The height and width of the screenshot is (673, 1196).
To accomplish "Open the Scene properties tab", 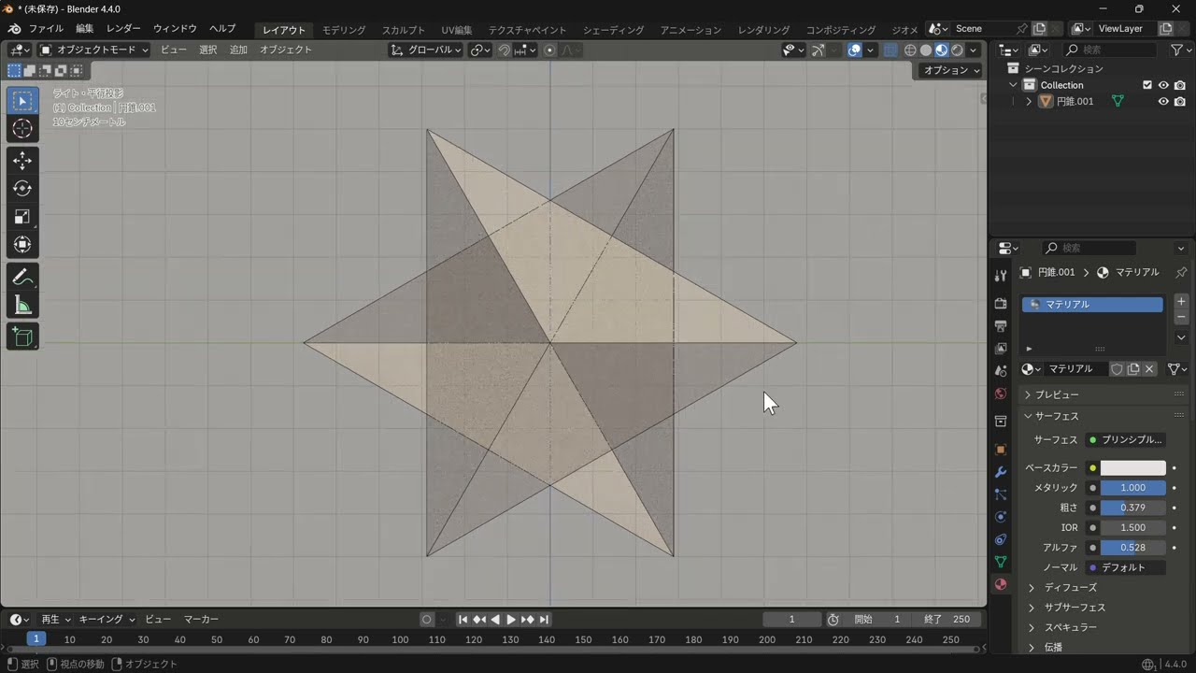I will click(1001, 371).
